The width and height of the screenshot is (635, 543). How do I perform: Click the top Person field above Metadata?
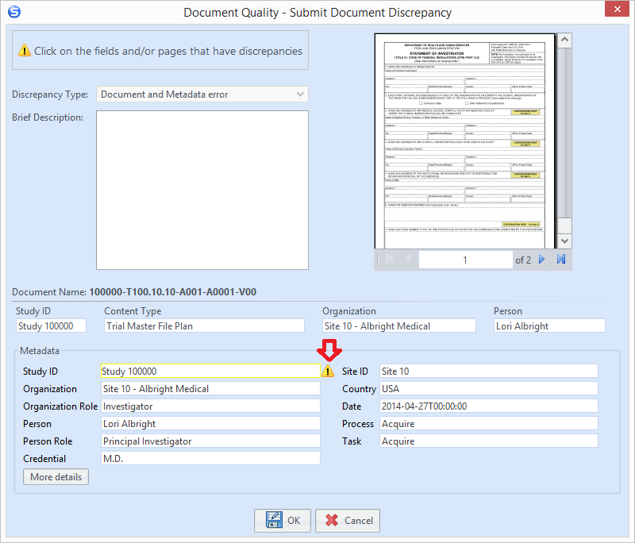click(549, 326)
